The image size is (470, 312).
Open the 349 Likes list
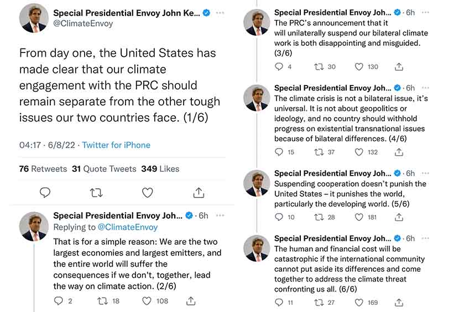pos(160,169)
